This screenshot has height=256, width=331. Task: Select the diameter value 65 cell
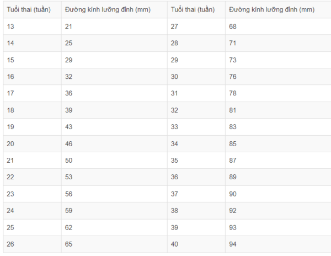coord(114,244)
